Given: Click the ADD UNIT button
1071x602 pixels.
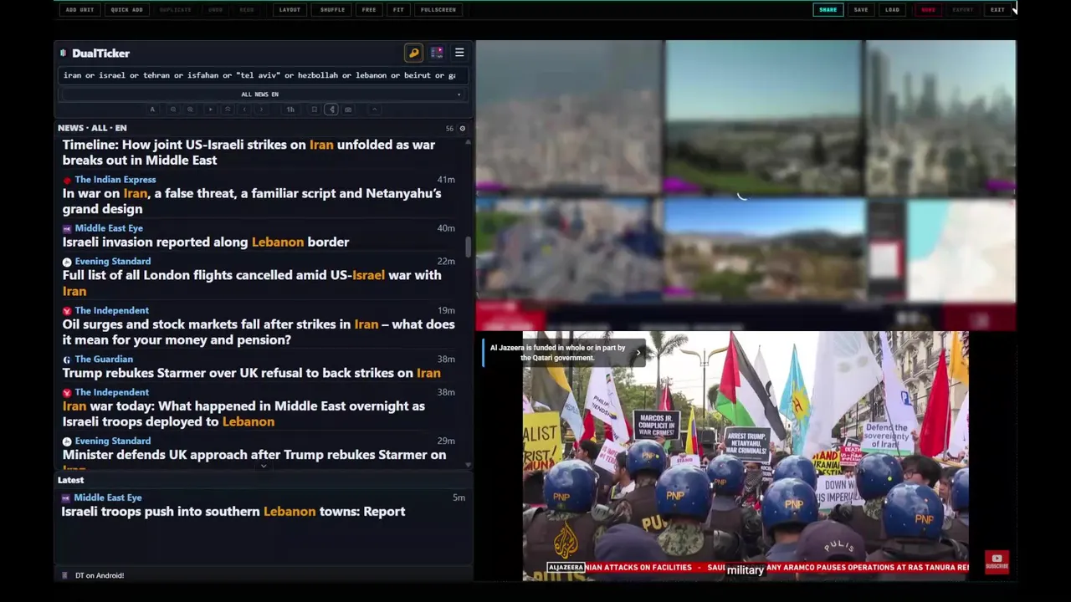Looking at the screenshot, I should pyautogui.click(x=79, y=10).
